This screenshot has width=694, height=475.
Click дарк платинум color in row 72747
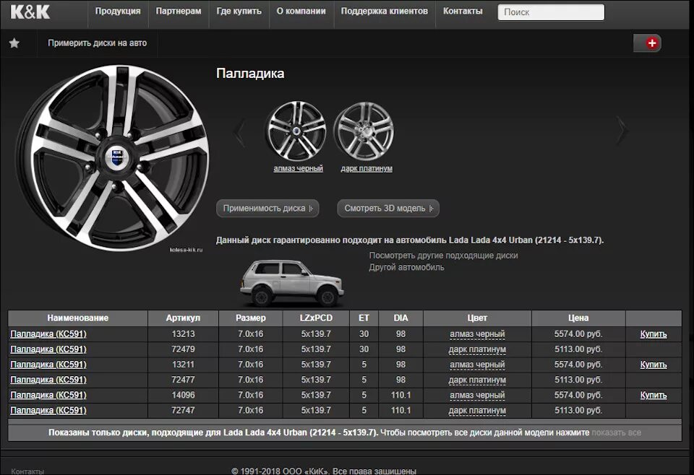pos(477,410)
